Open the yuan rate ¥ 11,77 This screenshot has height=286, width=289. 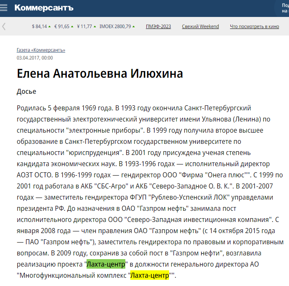(x=85, y=26)
